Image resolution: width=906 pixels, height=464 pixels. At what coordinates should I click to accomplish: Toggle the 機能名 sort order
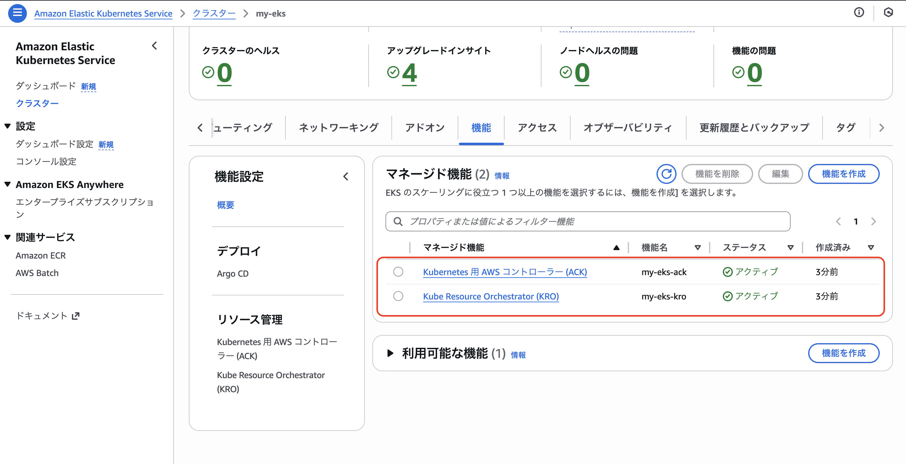698,247
